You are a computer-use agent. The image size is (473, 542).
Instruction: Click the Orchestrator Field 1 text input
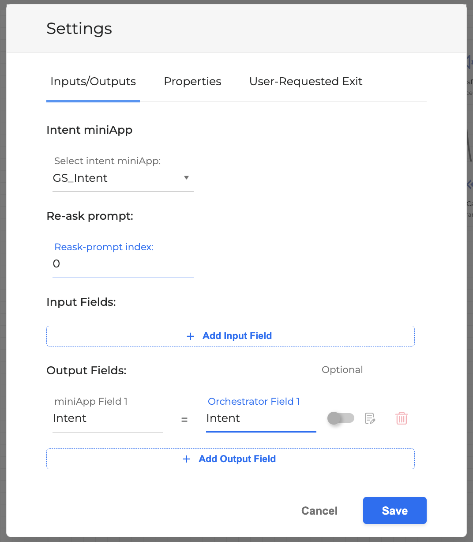click(261, 418)
